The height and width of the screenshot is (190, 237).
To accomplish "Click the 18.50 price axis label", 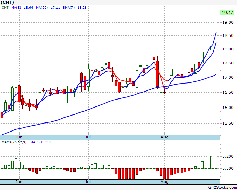I will coord(228,35).
